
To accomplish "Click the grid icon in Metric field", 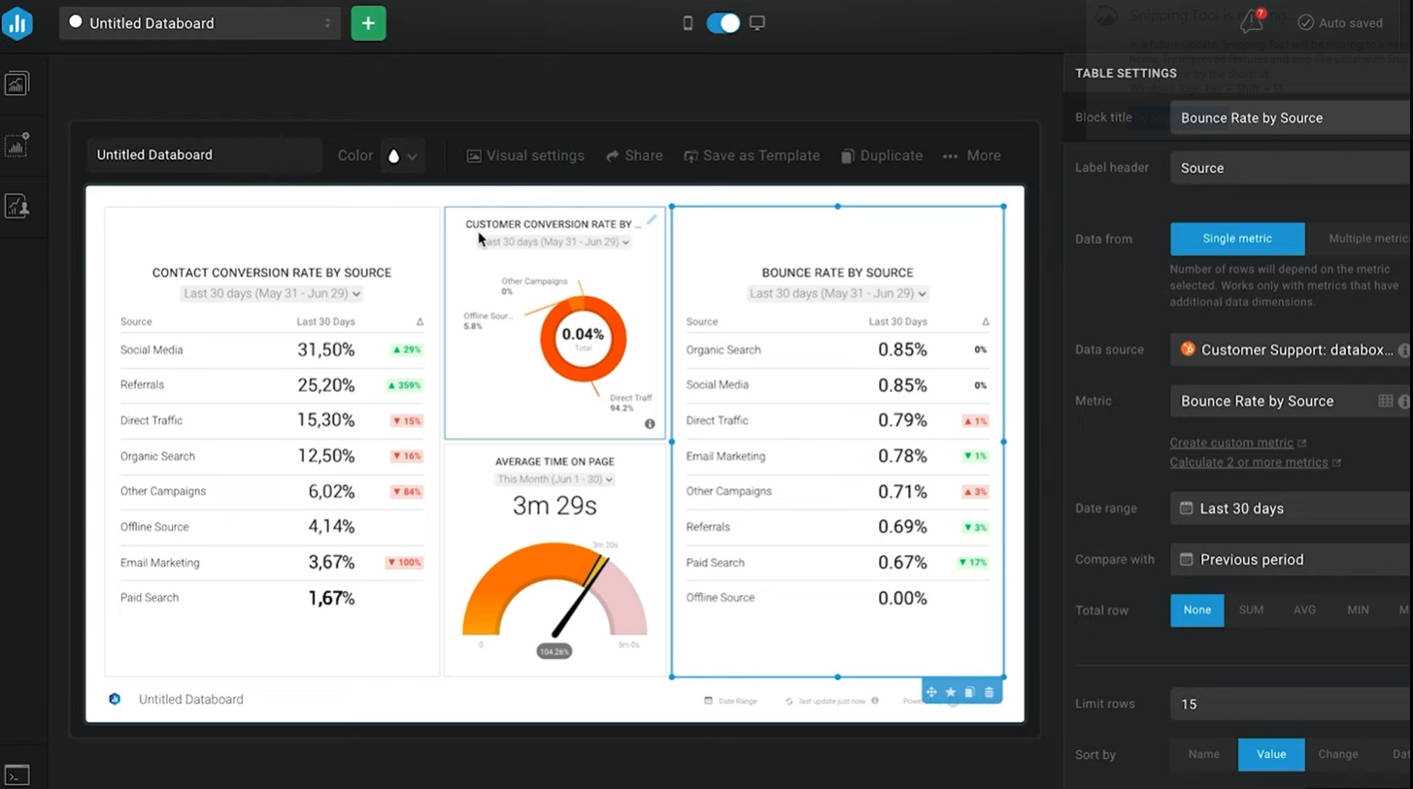I will click(1386, 401).
